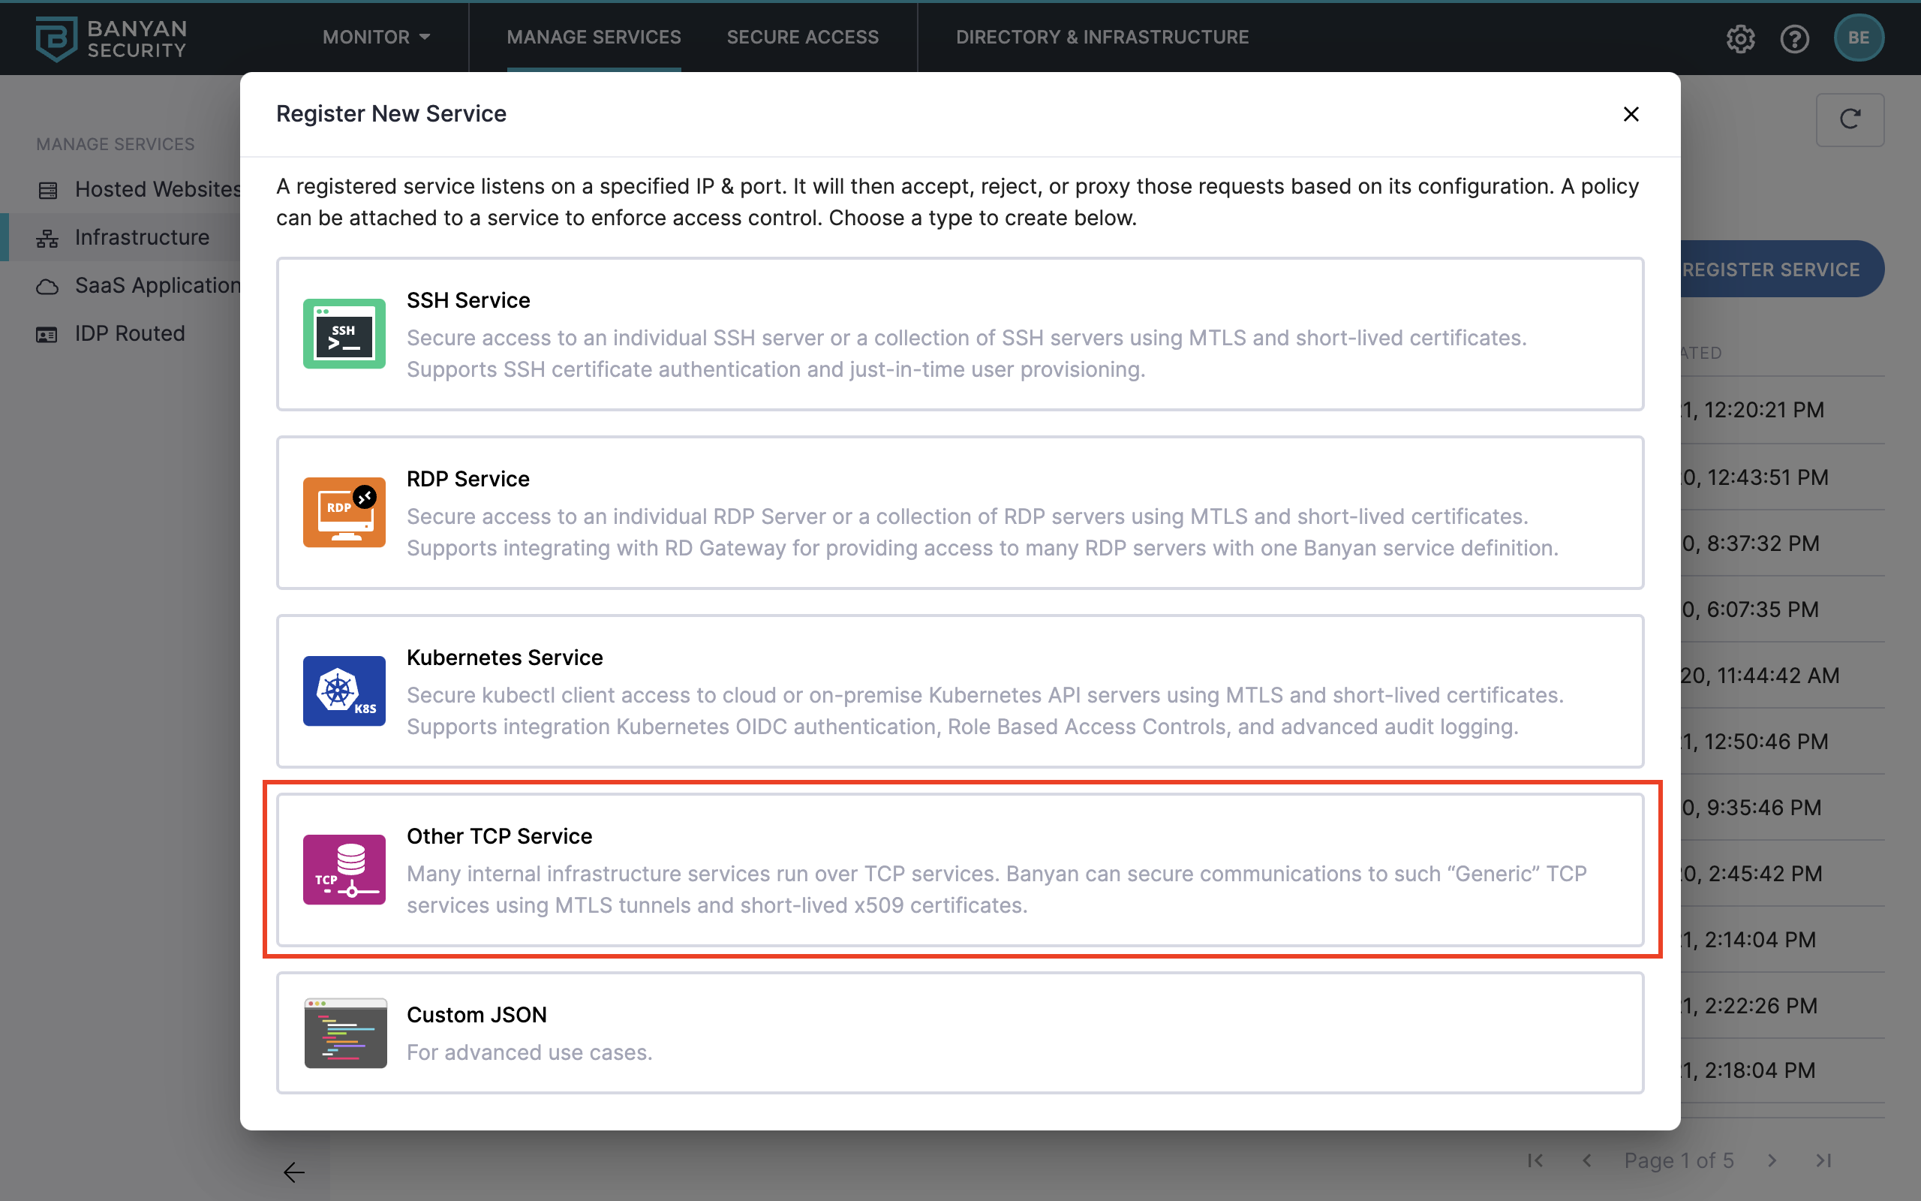
Task: Click the Register Service button
Action: 1782,269
